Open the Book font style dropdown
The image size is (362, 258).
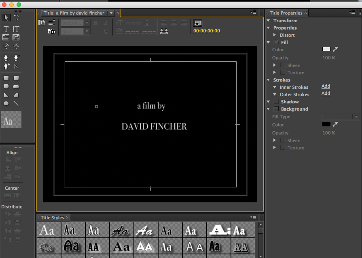point(87,31)
